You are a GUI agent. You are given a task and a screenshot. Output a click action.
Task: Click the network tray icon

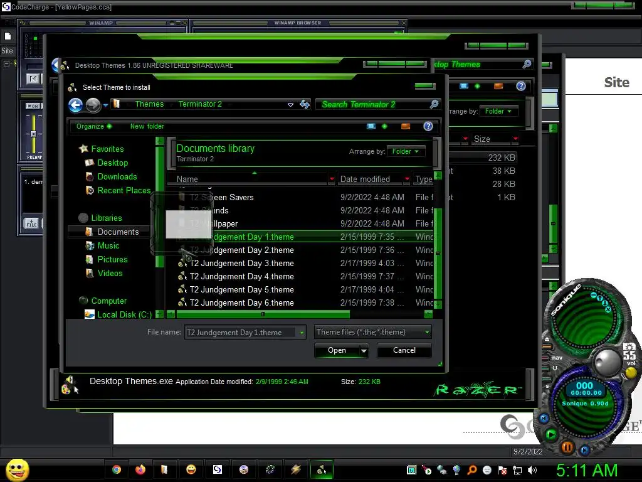point(517,470)
